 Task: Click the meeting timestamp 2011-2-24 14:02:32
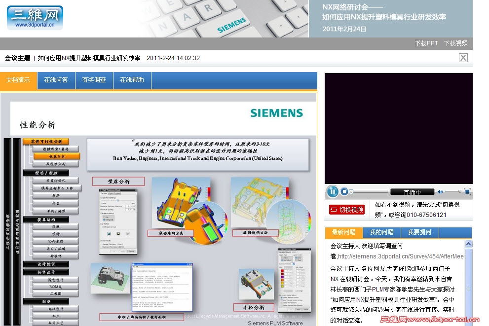[173, 58]
